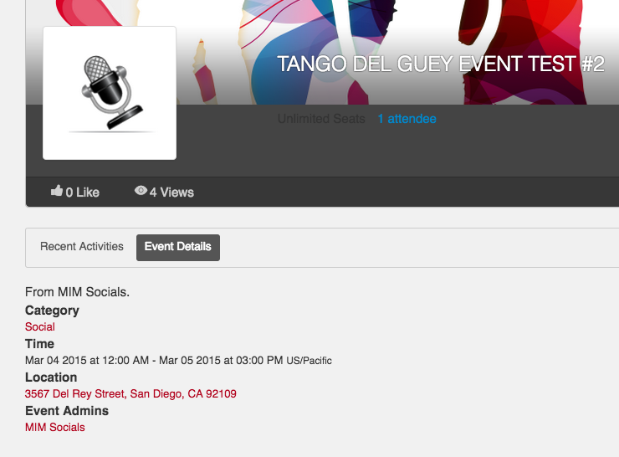Click the event title Tango Del Guey Event Test #2
Image resolution: width=619 pixels, height=457 pixels.
(x=441, y=64)
